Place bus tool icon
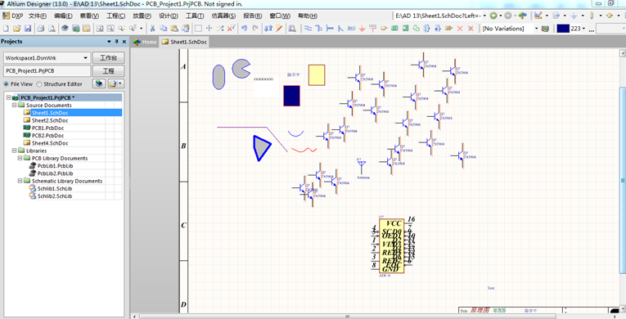 pos(318,29)
